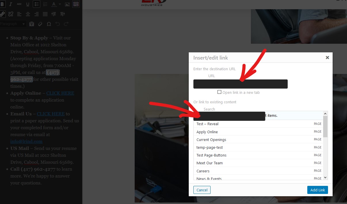Enable Open link in a new tab
This screenshot has height=204, width=347.
point(220,92)
